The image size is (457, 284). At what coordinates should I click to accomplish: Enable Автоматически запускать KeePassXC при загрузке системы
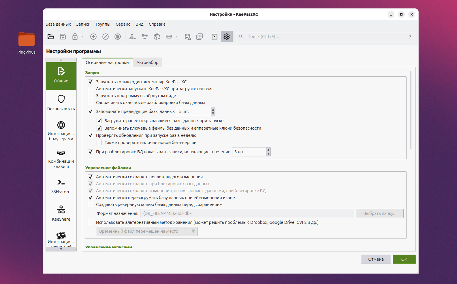click(91, 89)
